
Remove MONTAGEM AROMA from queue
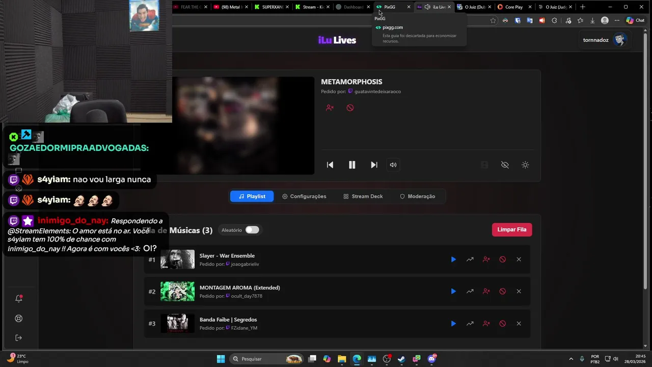[x=519, y=292]
